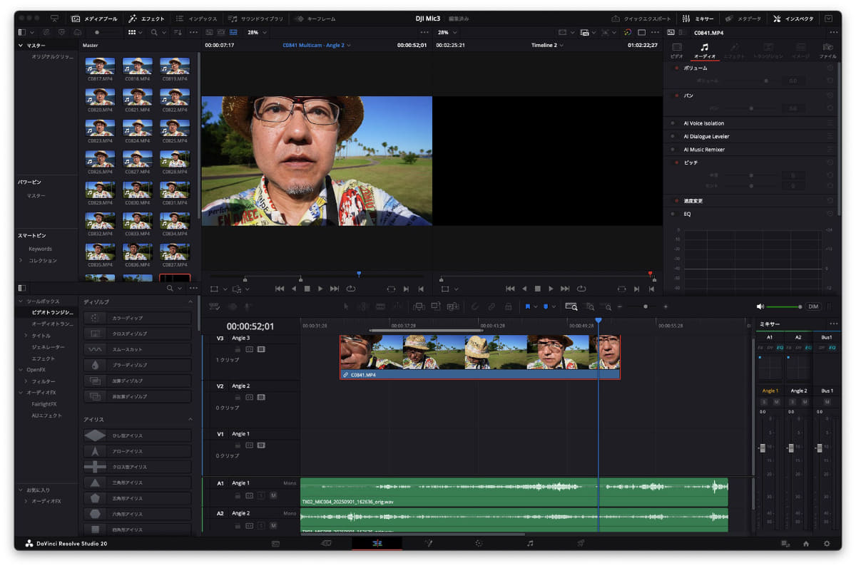Enable the AI Dialogue Leveler toggle
This screenshot has width=856, height=568.
(x=672, y=136)
